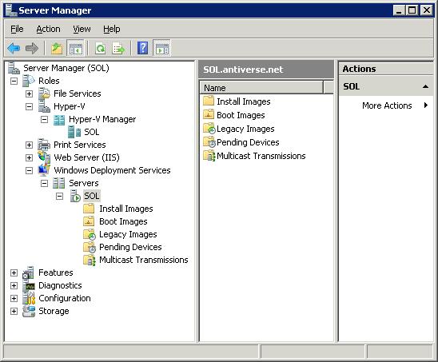Image resolution: width=438 pixels, height=362 pixels.
Task: Click the Up one level folder icon
Action: click(57, 48)
